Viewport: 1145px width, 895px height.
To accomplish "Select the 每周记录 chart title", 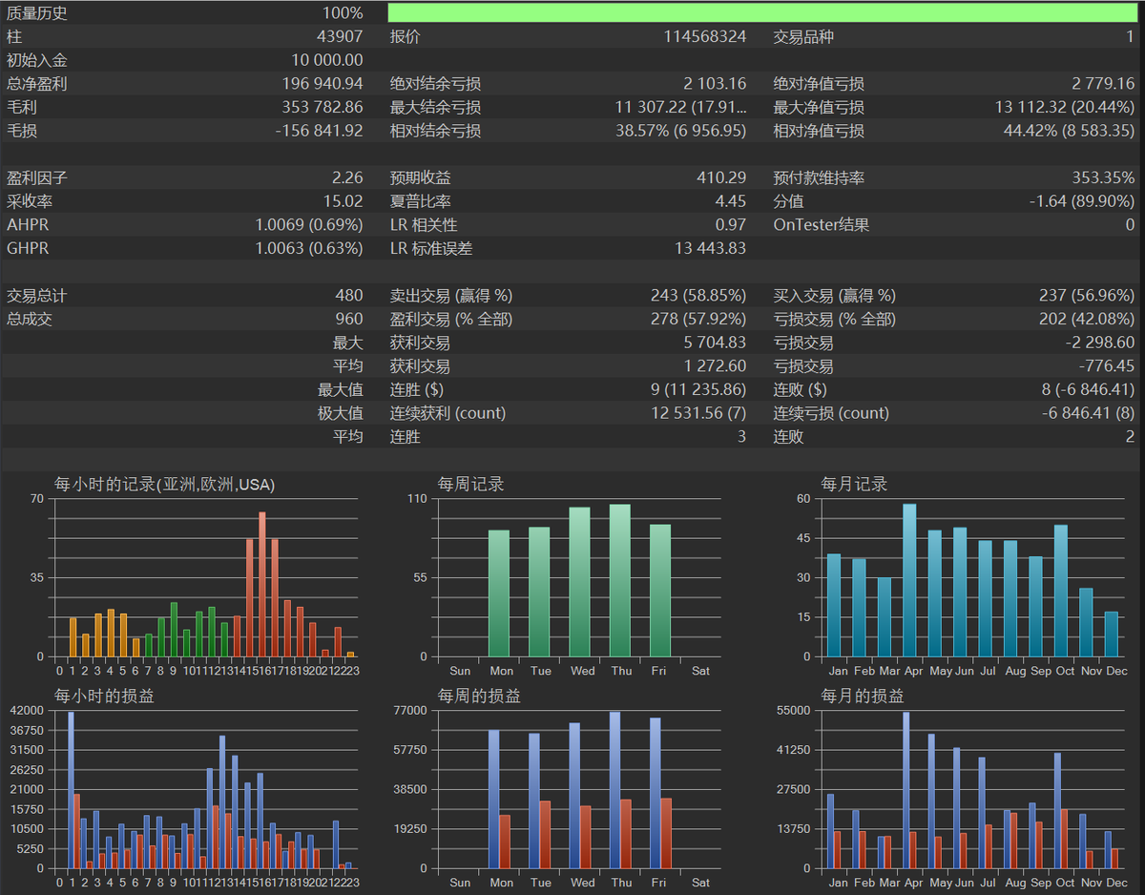I will tap(471, 485).
